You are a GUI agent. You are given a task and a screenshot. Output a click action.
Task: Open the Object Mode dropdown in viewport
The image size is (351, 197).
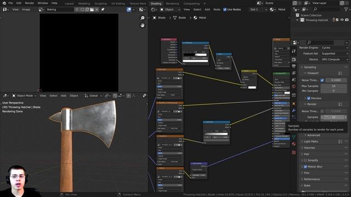click(24, 96)
